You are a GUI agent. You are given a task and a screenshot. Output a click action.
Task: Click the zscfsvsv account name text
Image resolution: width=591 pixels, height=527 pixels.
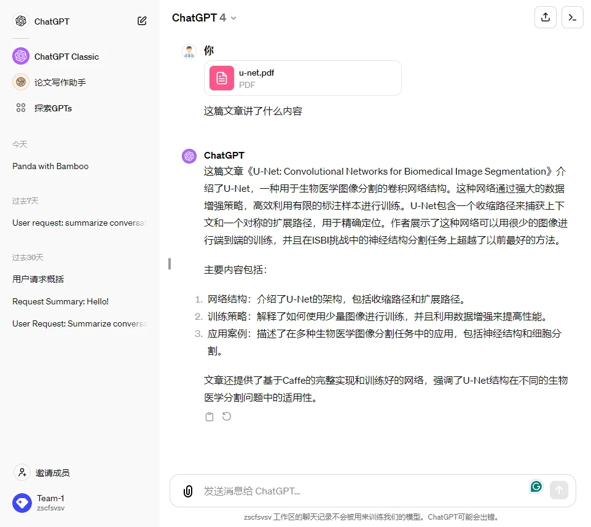(x=50, y=508)
